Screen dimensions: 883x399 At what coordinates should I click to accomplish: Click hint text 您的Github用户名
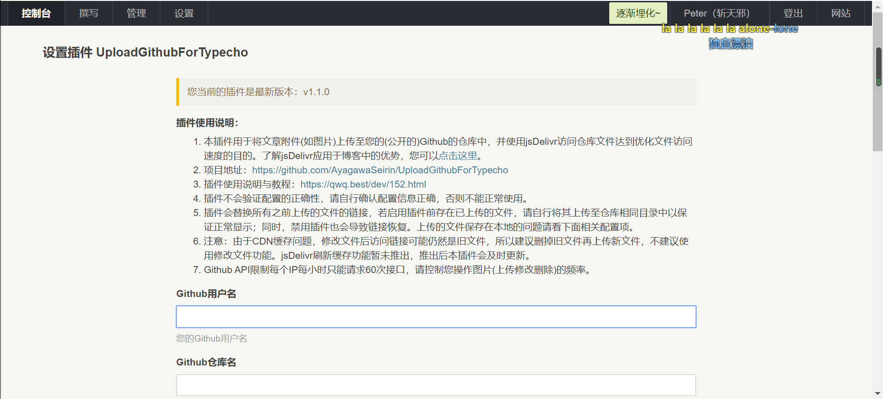coord(212,338)
